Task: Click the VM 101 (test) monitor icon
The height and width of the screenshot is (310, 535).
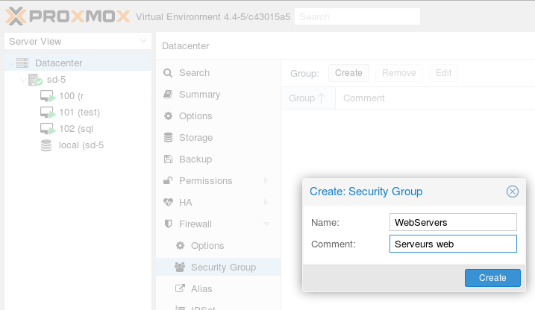Action: click(48, 113)
